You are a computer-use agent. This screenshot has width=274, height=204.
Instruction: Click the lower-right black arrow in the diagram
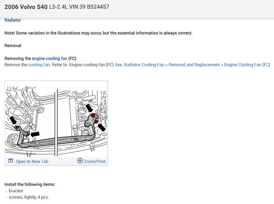102,127
